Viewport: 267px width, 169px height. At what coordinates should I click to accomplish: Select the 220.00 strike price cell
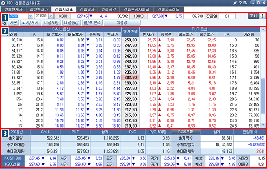point(130,104)
